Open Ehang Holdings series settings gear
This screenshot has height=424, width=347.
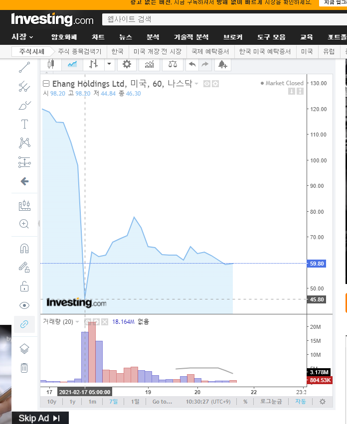click(215, 84)
